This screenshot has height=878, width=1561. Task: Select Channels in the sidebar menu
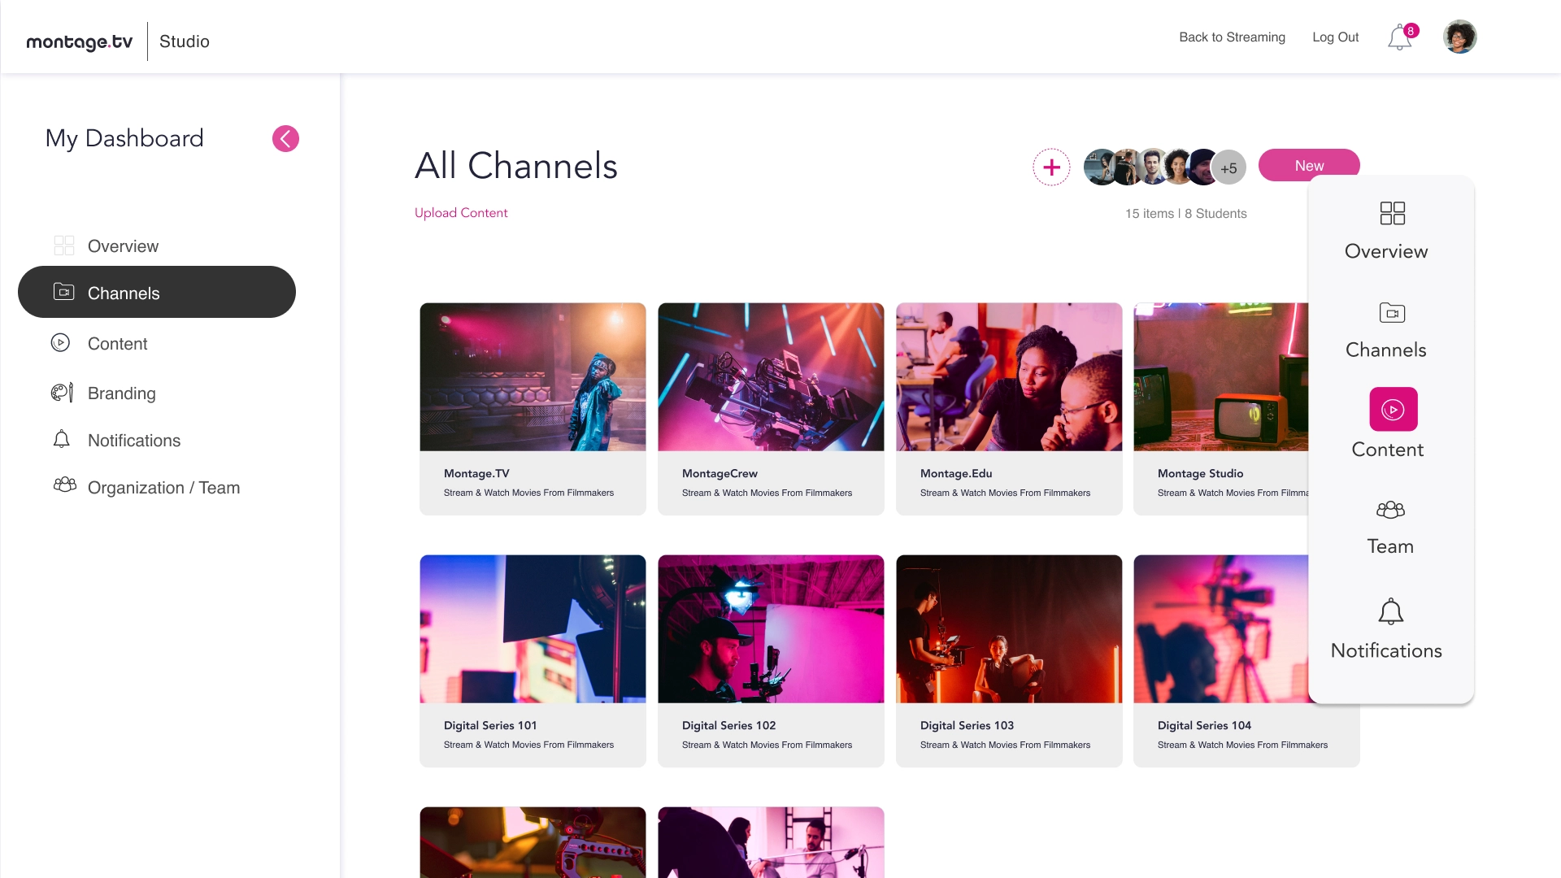coord(157,292)
